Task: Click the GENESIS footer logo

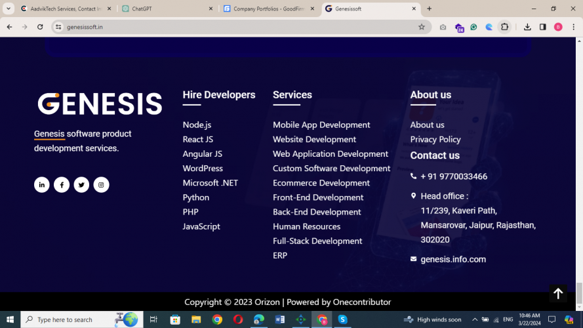Action: [x=100, y=104]
